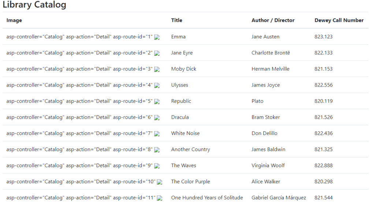Click the Library Catalog heading
This screenshot has width=375, height=203.
point(34,5)
